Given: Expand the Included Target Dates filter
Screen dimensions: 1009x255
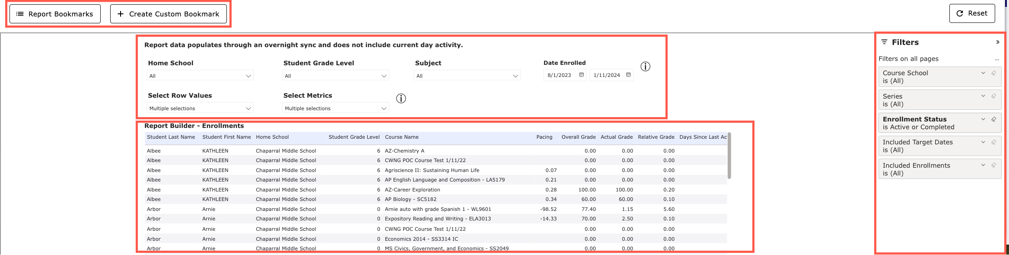Looking at the screenshot, I should (x=983, y=142).
